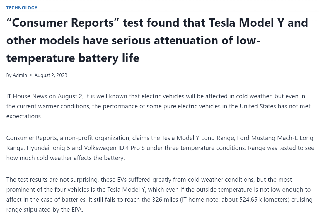Click the bullet separator beside the date
322x219 pixels.
tap(31, 75)
